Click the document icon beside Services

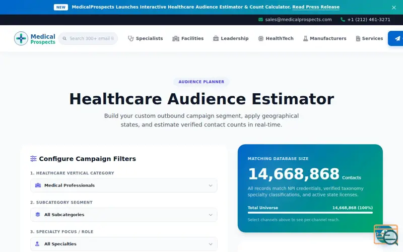[x=358, y=38]
